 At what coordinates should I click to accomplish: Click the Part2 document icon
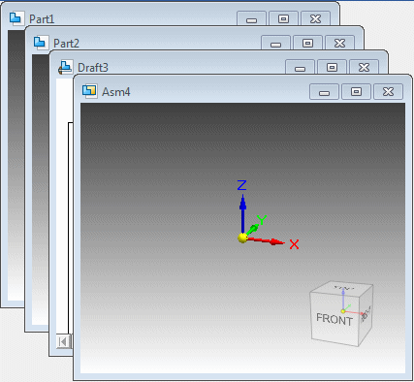(41, 43)
